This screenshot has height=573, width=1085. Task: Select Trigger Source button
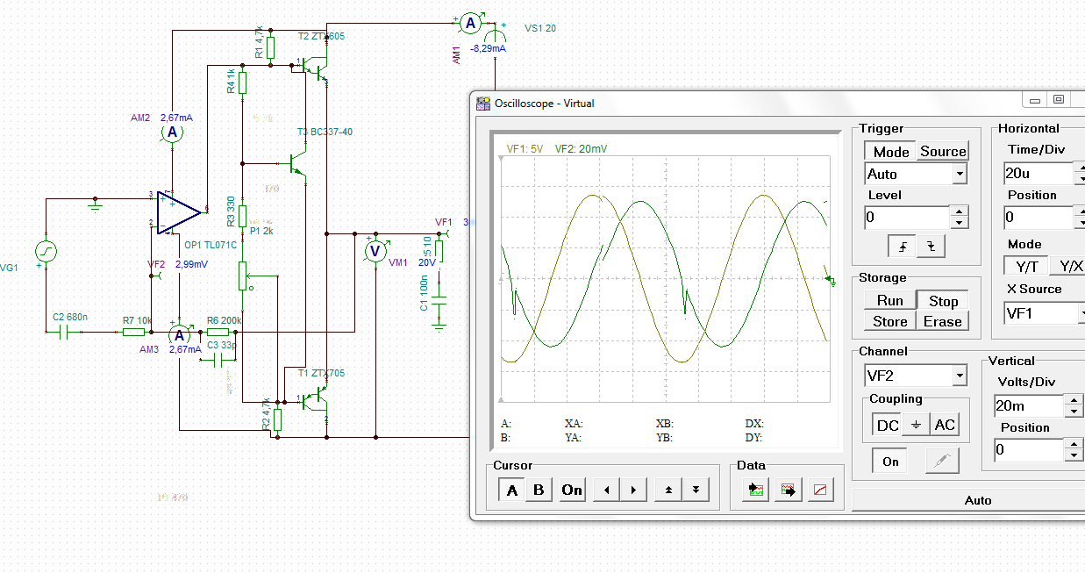click(943, 151)
